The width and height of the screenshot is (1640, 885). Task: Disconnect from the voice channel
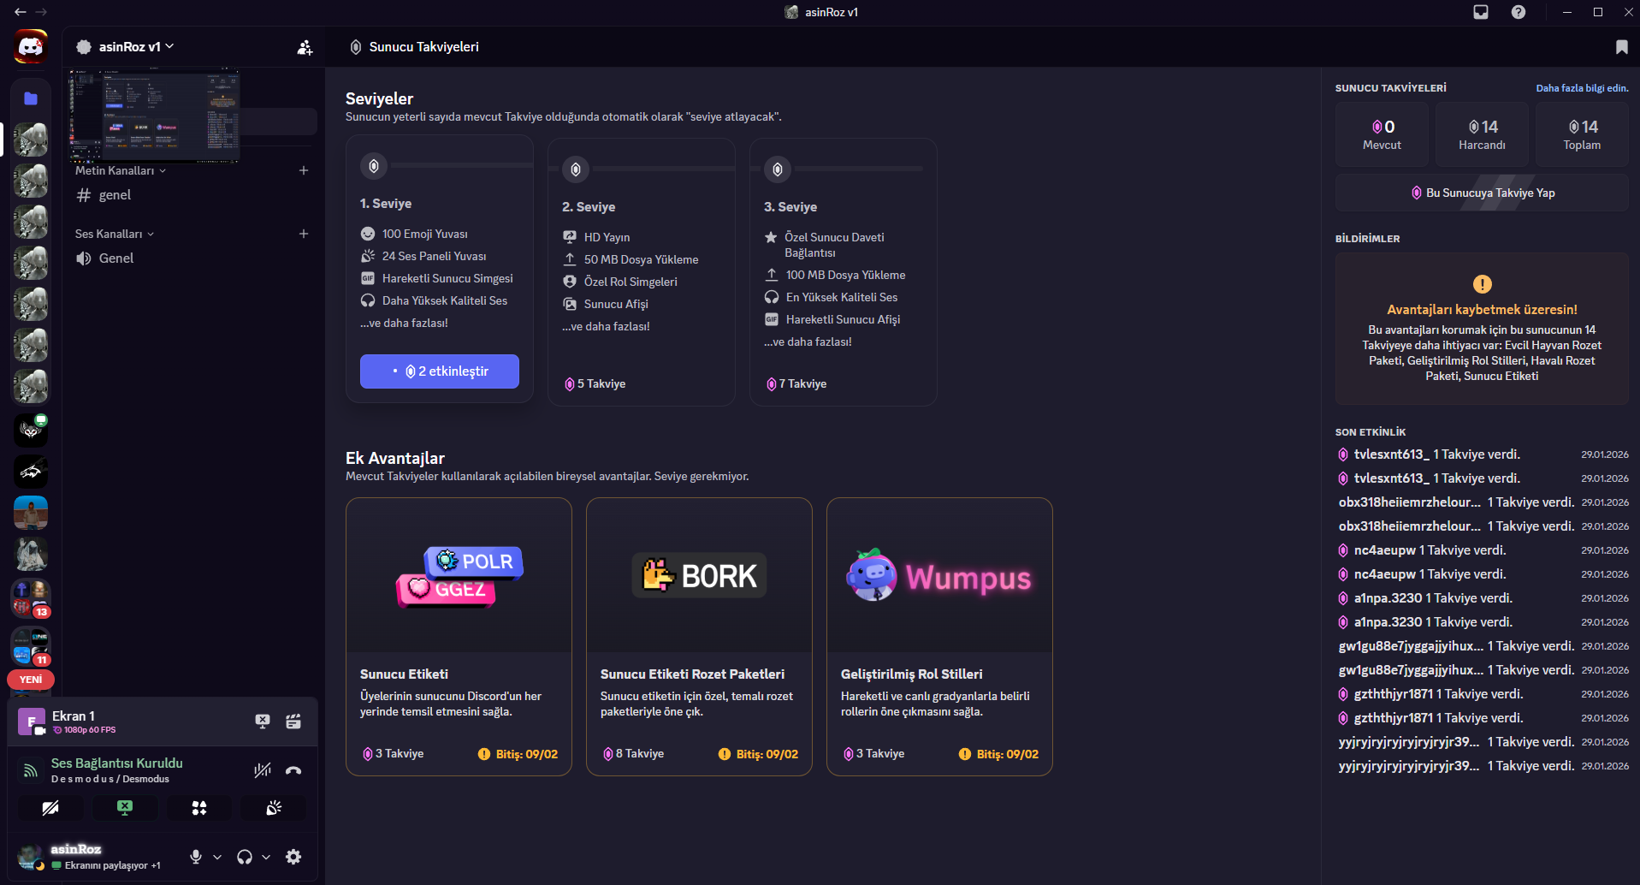pos(293,770)
